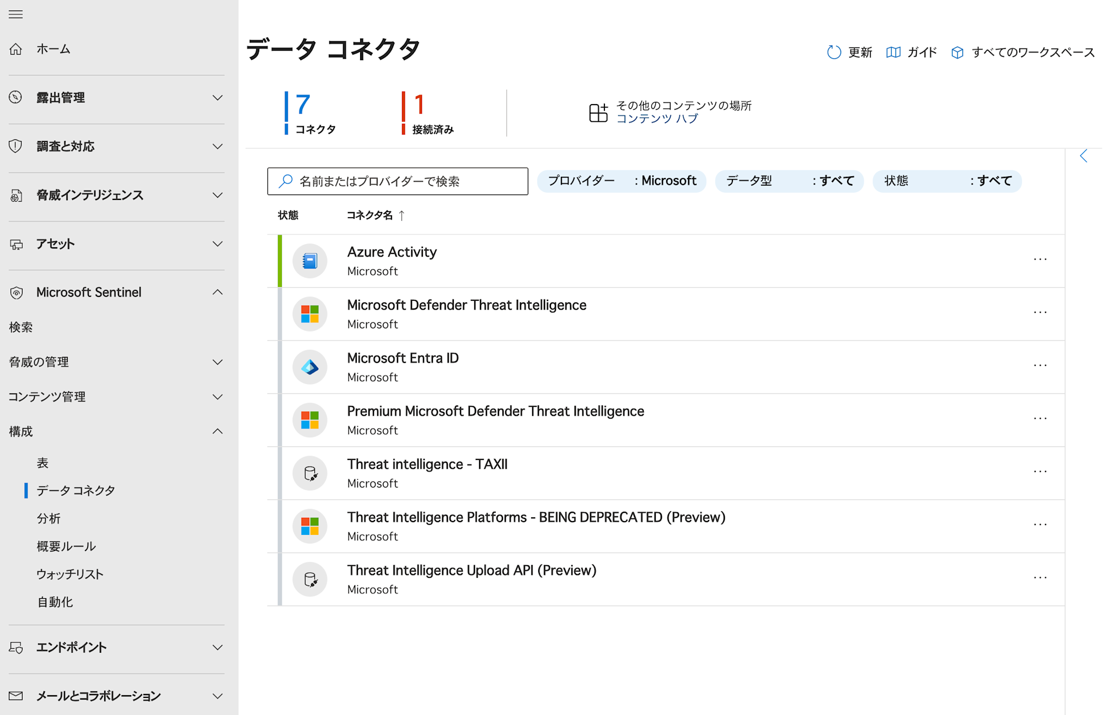This screenshot has width=1103, height=715.
Task: Click the refresh (更新) circular arrow icon
Action: pyautogui.click(x=834, y=52)
